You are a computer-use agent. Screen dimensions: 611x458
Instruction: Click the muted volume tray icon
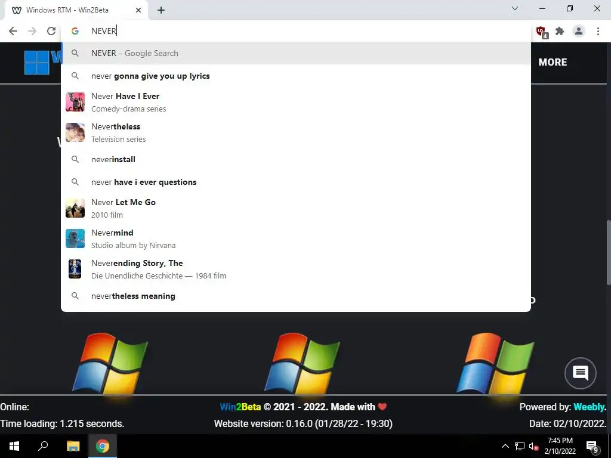[533, 446]
